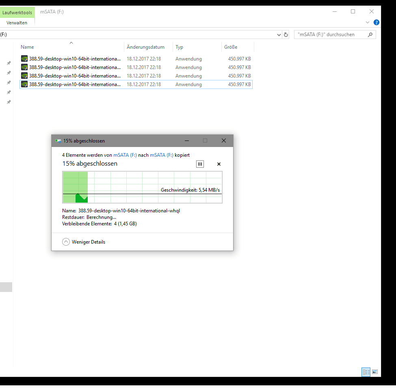Select the second 388.59-desktop file
Image resolution: width=396 pixels, height=389 pixels.
point(136,67)
